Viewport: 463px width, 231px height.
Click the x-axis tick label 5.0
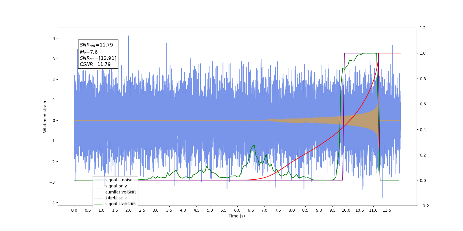pos(210,210)
